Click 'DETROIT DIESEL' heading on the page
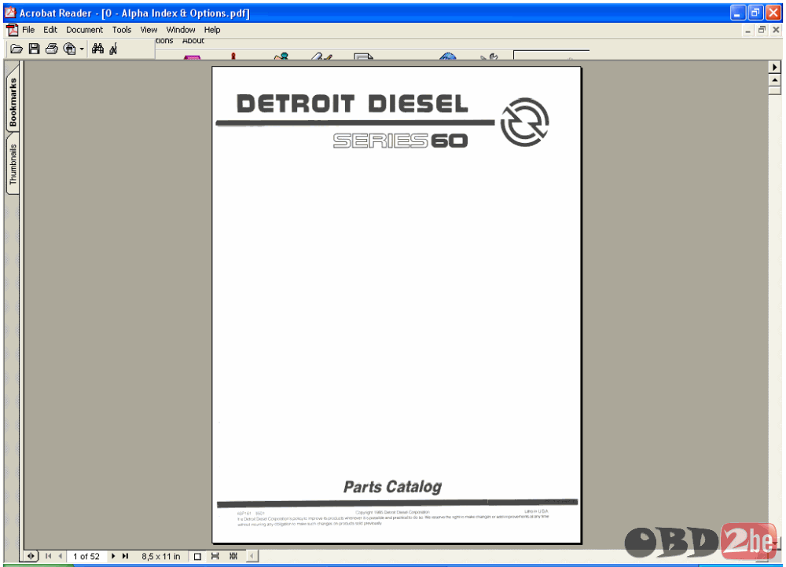Viewport: 786px width, 567px height. [x=352, y=104]
